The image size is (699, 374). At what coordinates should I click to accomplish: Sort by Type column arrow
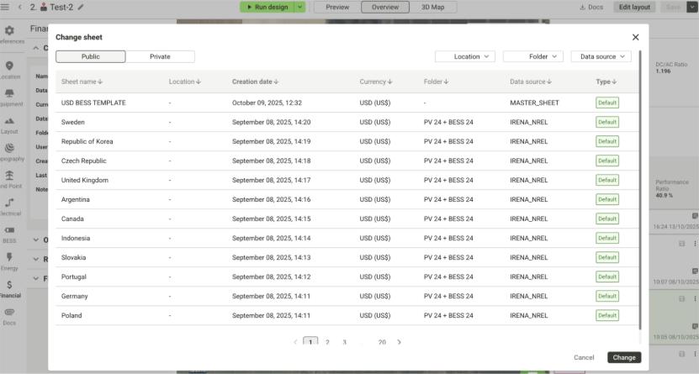point(614,82)
